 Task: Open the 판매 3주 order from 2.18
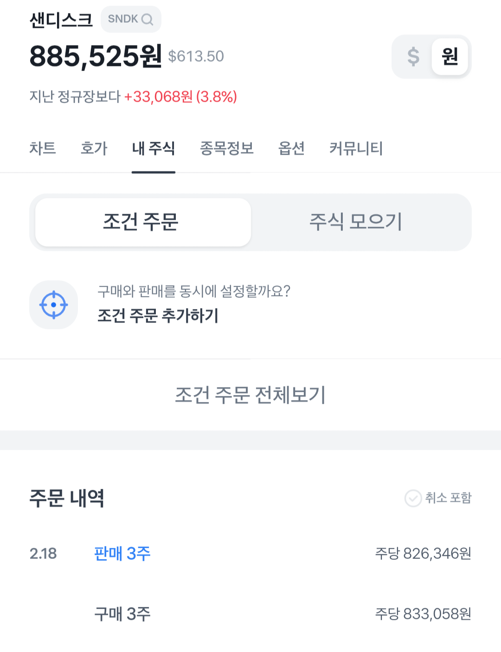click(x=122, y=553)
